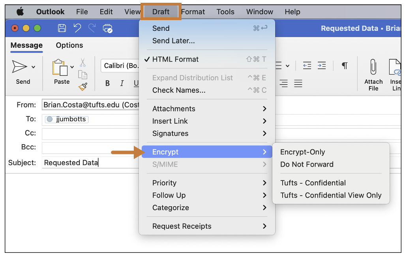Open the Calibri font dropdown
Image resolution: width=405 pixels, height=256 pixels.
[x=120, y=66]
